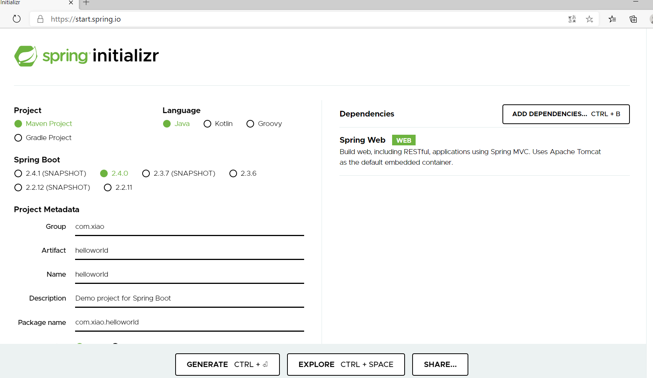Click the browser refresh icon
The width and height of the screenshot is (653, 378).
pyautogui.click(x=17, y=19)
